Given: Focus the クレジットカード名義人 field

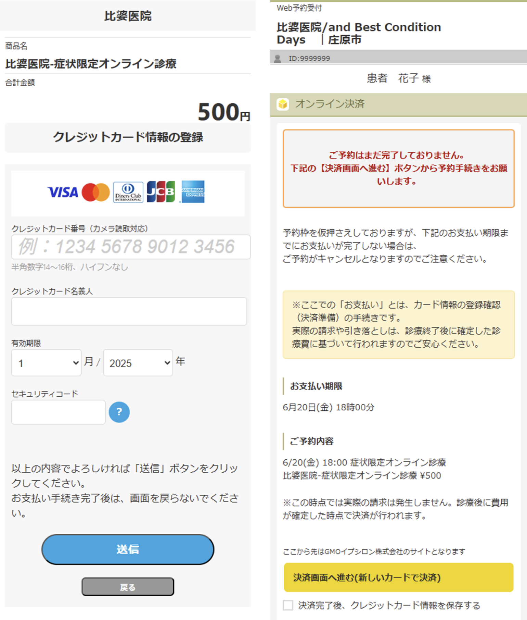Looking at the screenshot, I should coord(129,311).
